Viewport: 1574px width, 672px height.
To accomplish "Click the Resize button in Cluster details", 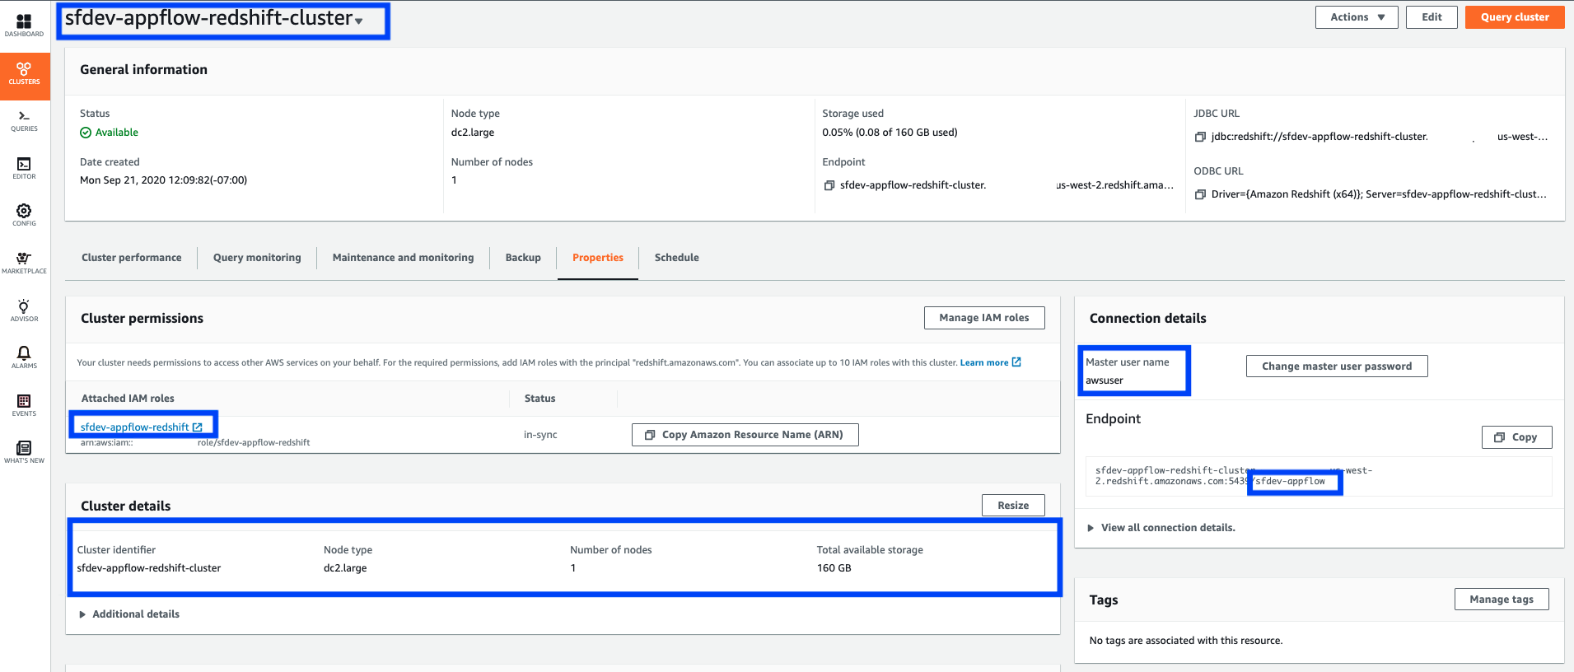I will 1013,506.
